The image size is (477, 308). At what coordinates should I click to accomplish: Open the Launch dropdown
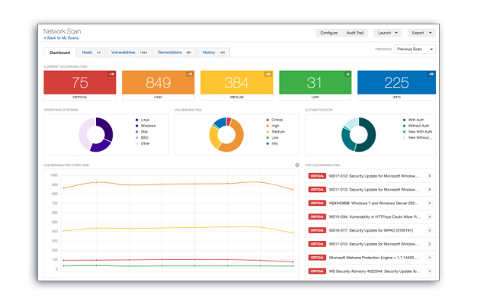tap(386, 34)
